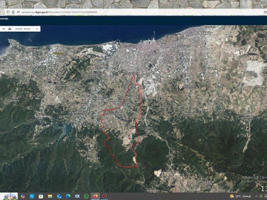Open File Explorer from the taskbar

50,196
